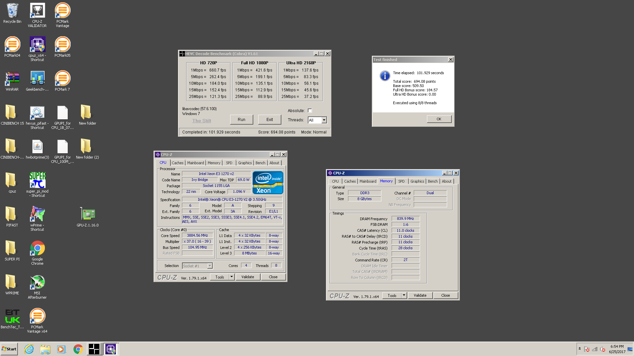Open Internet Explorer from taskbar
The height and width of the screenshot is (356, 634).
(x=29, y=349)
